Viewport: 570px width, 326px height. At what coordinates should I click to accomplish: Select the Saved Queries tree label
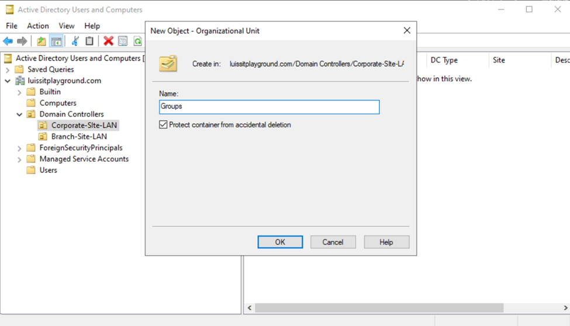50,69
